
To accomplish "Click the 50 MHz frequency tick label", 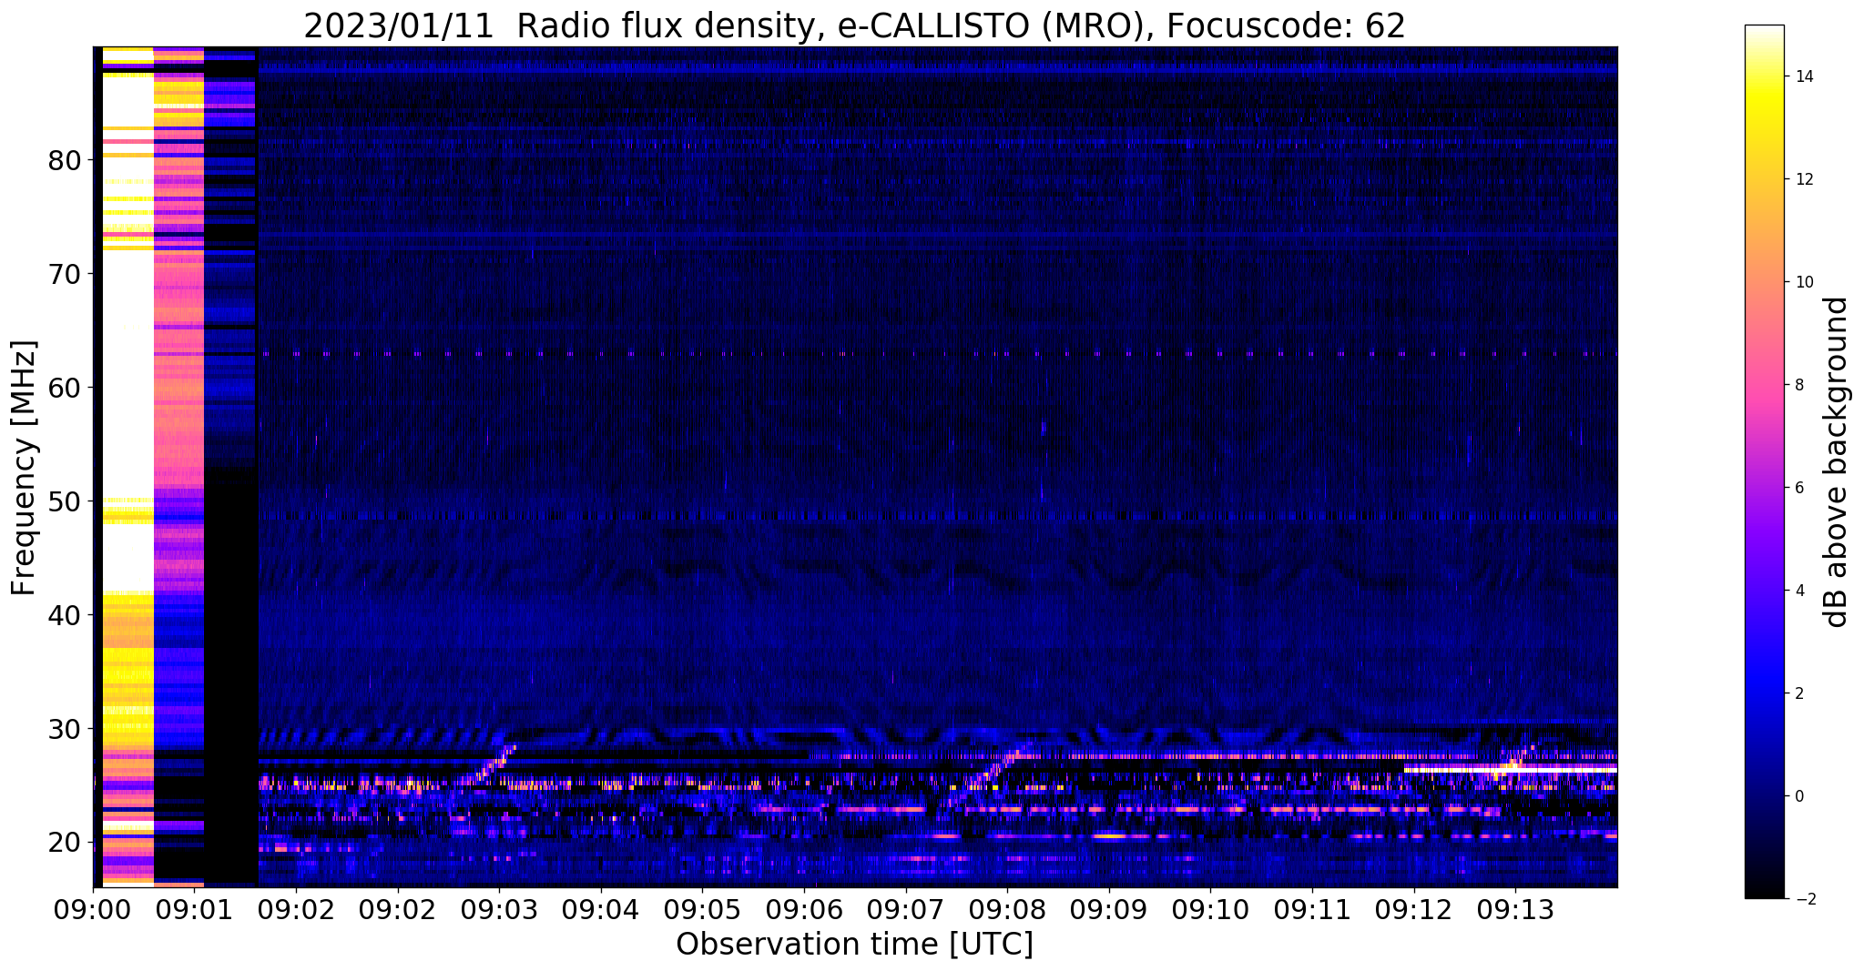I will point(64,501).
